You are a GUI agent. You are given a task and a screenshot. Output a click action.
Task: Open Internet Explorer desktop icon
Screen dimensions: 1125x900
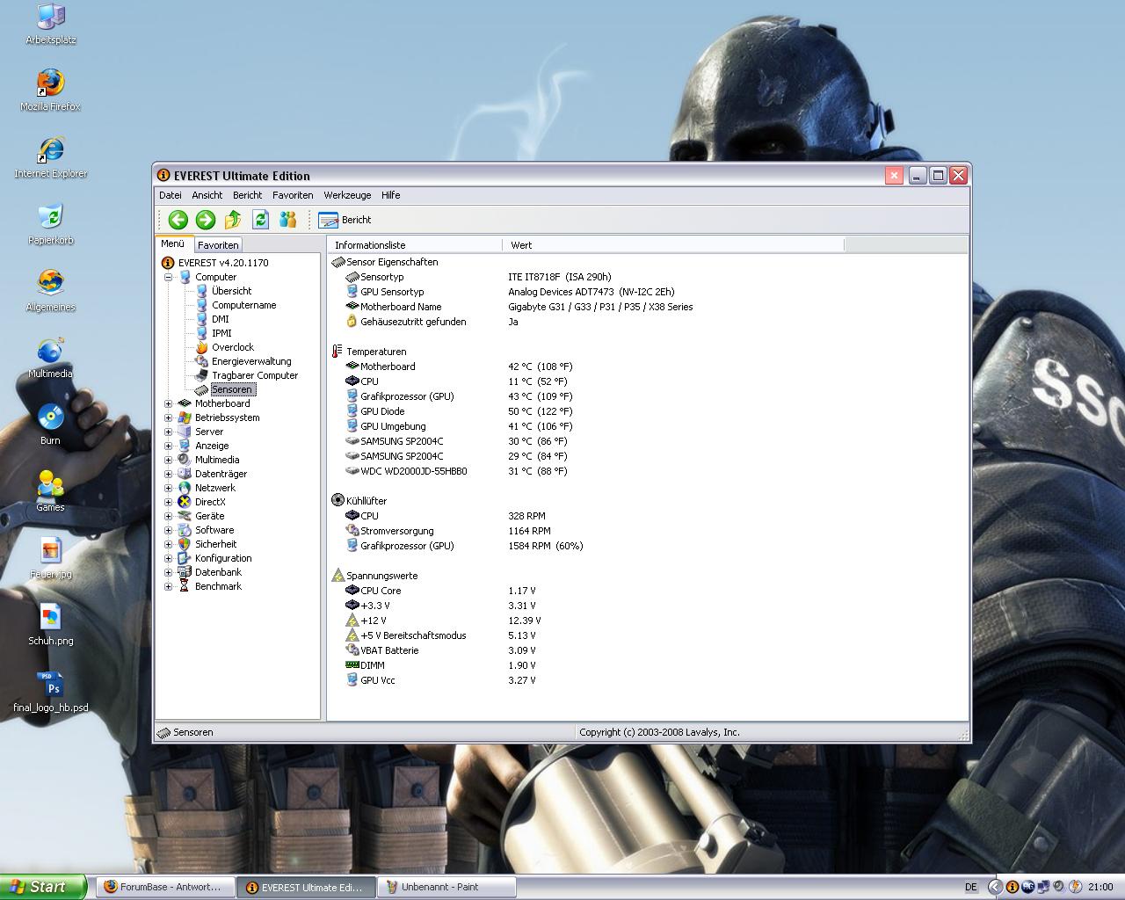(50, 157)
